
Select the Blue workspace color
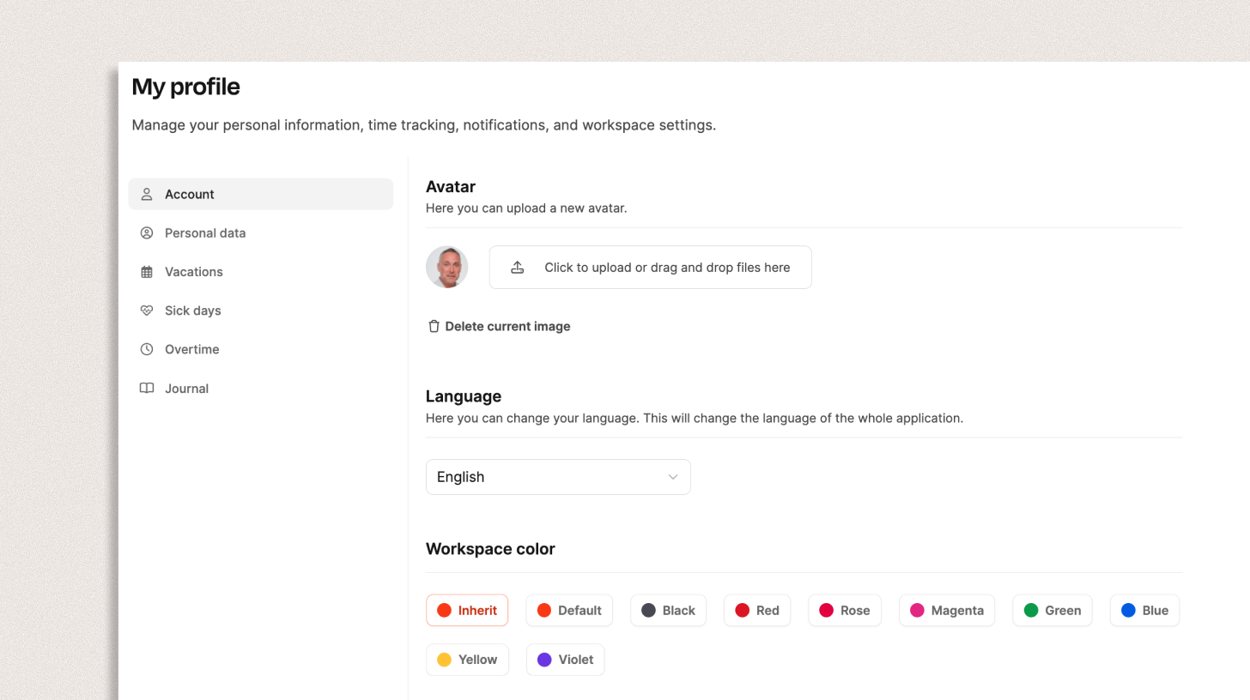click(1145, 611)
